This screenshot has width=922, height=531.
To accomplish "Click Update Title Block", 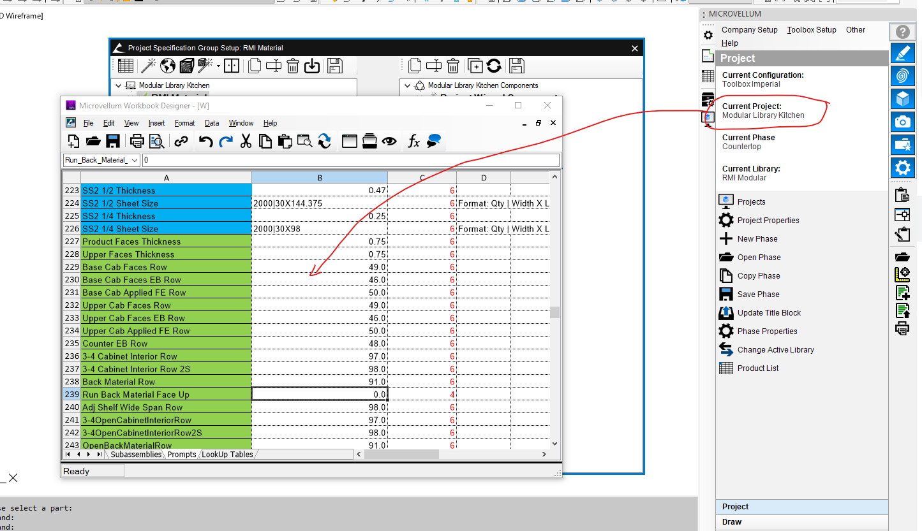I will [x=769, y=312].
